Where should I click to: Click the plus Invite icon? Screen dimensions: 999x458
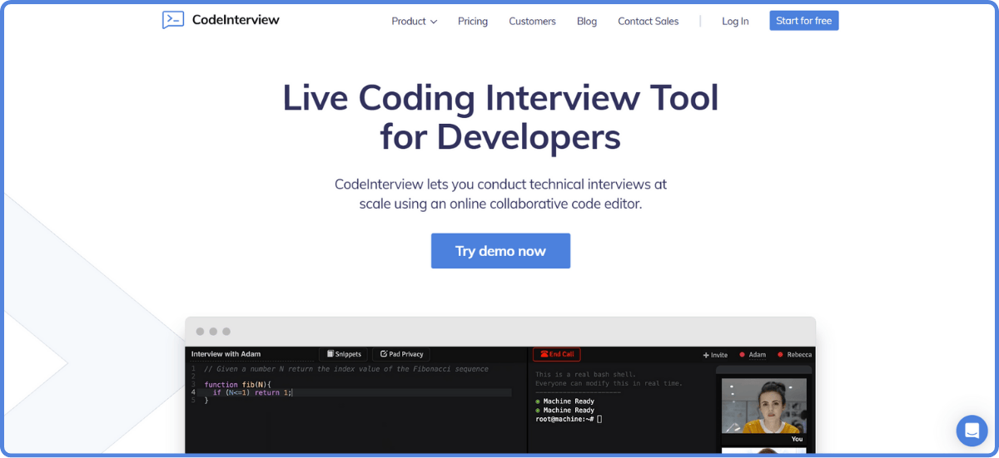pos(706,355)
